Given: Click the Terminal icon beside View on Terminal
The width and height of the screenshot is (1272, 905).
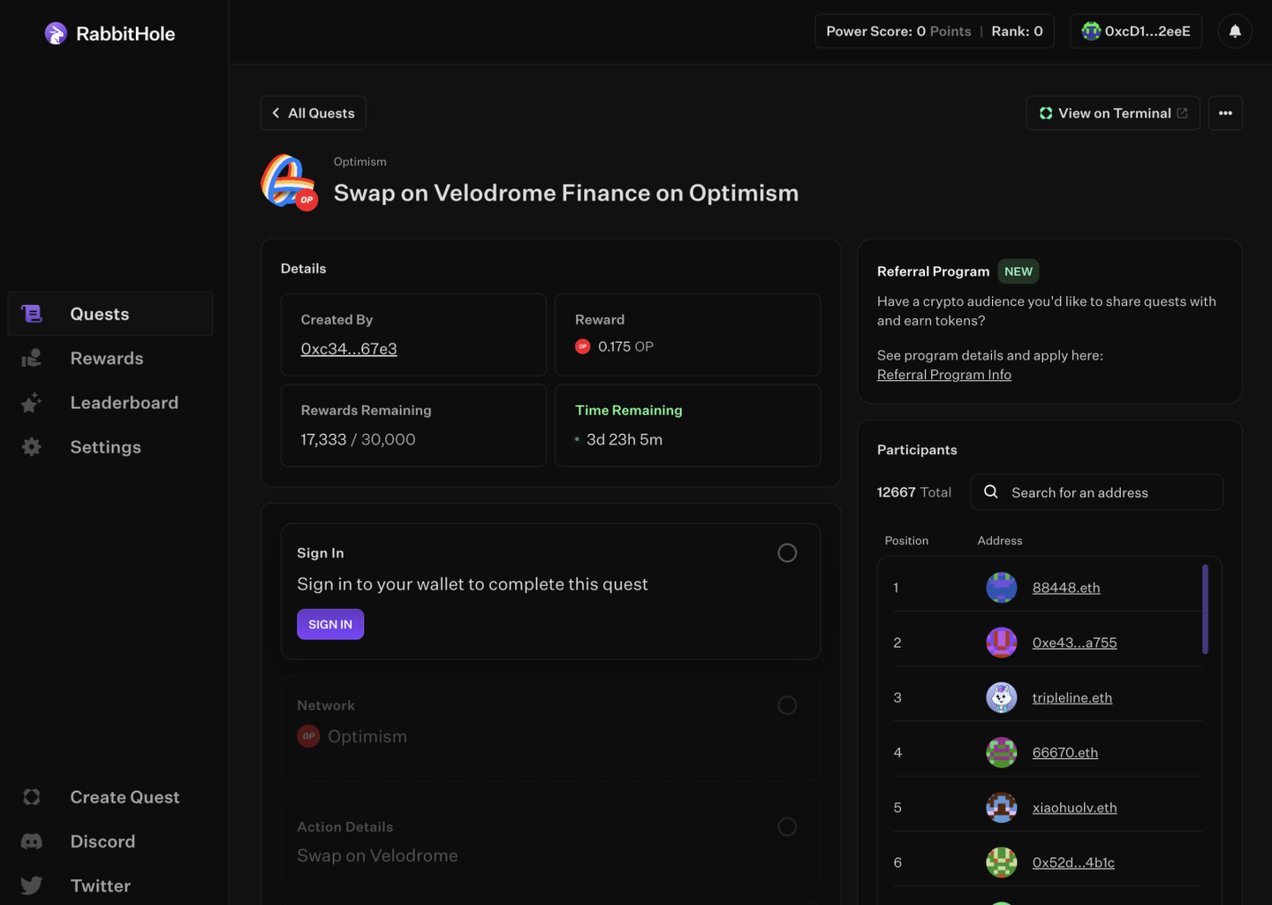Looking at the screenshot, I should 1046,113.
